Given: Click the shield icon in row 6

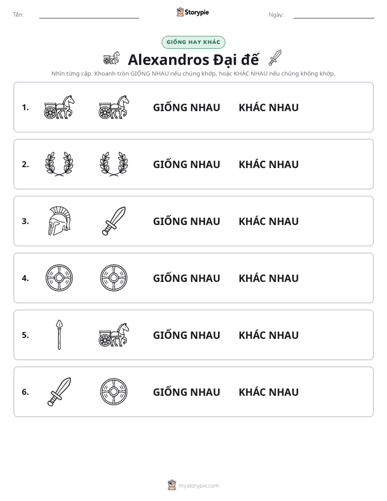Looking at the screenshot, I should pyautogui.click(x=114, y=391).
